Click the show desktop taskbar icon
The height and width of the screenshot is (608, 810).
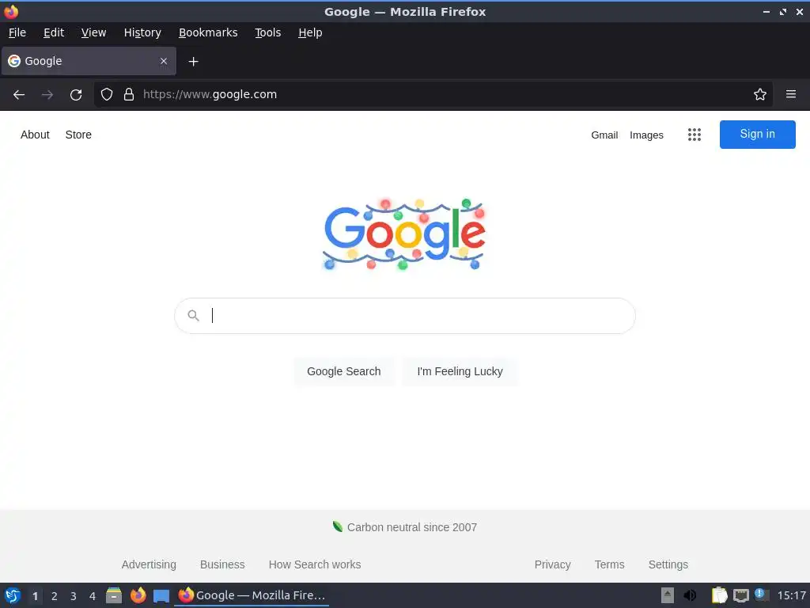pyautogui.click(x=161, y=595)
